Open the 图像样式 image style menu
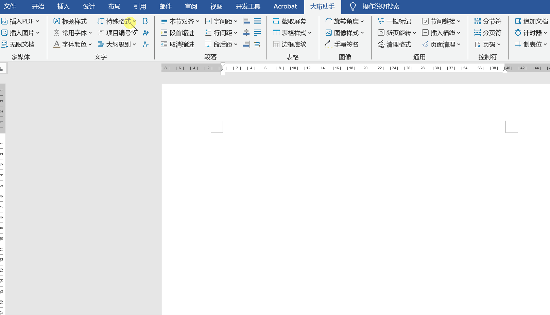The height and width of the screenshot is (315, 550). point(345,33)
